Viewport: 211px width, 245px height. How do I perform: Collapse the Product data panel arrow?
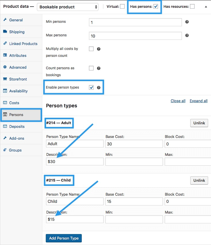pos(206,7)
